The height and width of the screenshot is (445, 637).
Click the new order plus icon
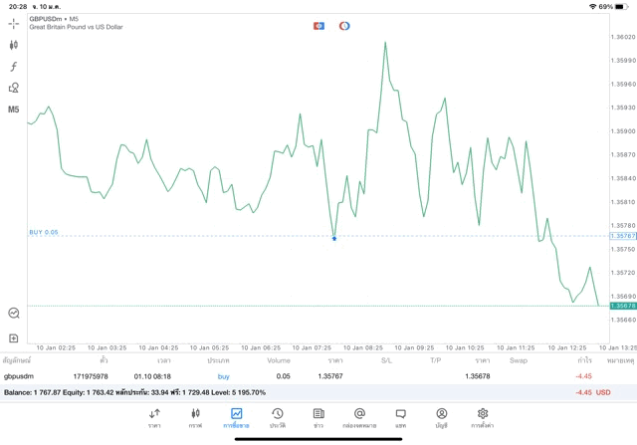[14, 338]
